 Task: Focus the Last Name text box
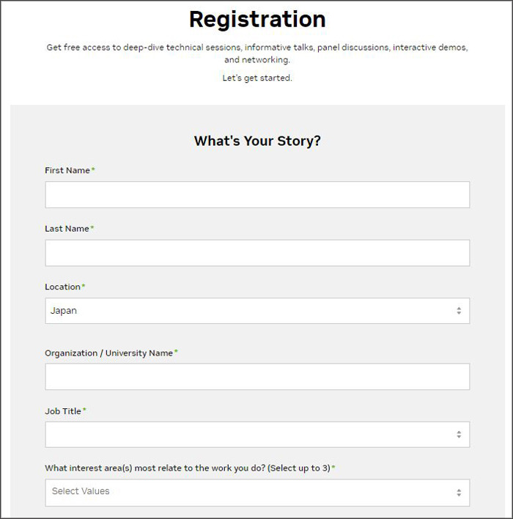click(256, 253)
